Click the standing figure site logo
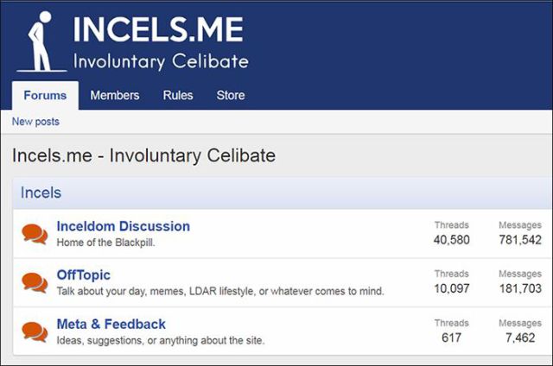 tap(41, 41)
